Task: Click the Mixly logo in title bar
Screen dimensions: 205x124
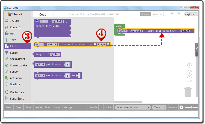Action: [5, 8]
